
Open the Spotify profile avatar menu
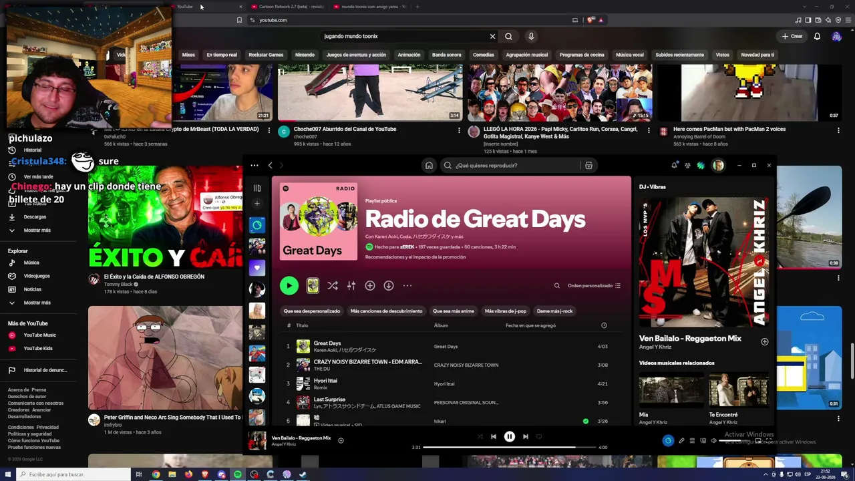pos(718,166)
